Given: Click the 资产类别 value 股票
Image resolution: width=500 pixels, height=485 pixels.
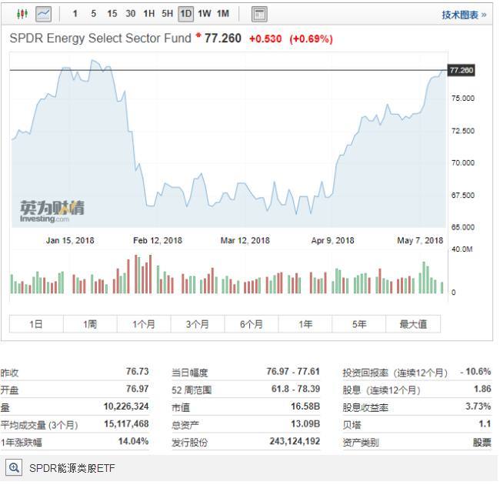Looking at the screenshot, I should coord(482,442).
